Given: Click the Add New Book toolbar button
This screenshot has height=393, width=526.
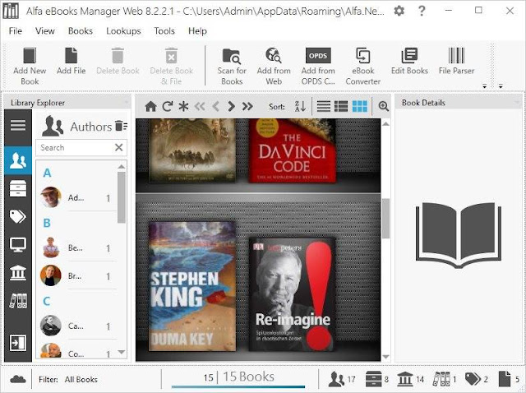Looking at the screenshot, I should pyautogui.click(x=30, y=67).
